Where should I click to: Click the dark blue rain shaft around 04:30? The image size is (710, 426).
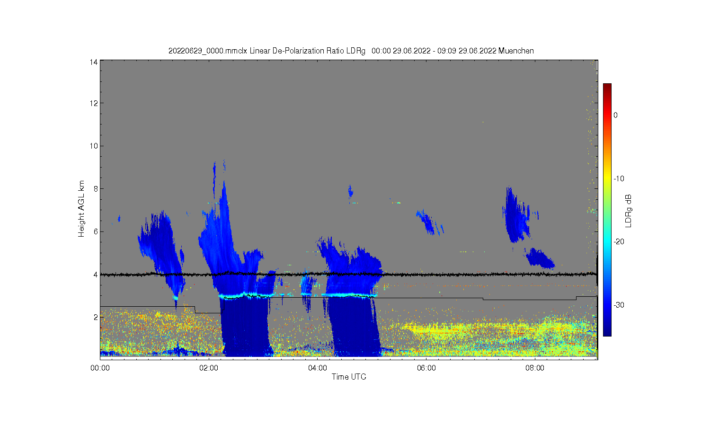(x=354, y=327)
